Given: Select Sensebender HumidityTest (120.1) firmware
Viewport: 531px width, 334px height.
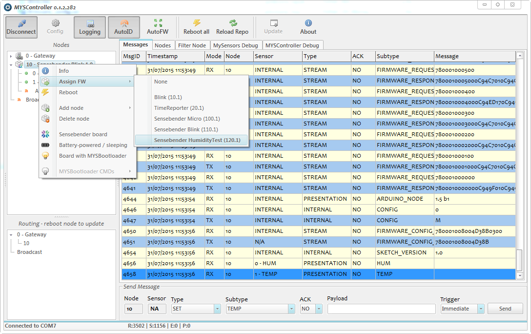Looking at the screenshot, I should pyautogui.click(x=197, y=140).
